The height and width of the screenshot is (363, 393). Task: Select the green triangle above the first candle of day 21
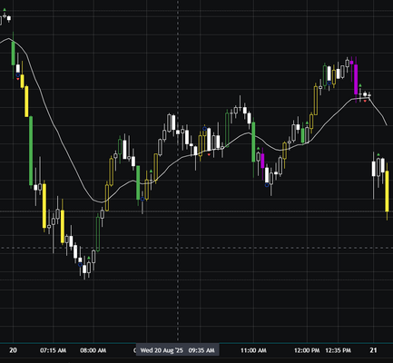(x=378, y=154)
